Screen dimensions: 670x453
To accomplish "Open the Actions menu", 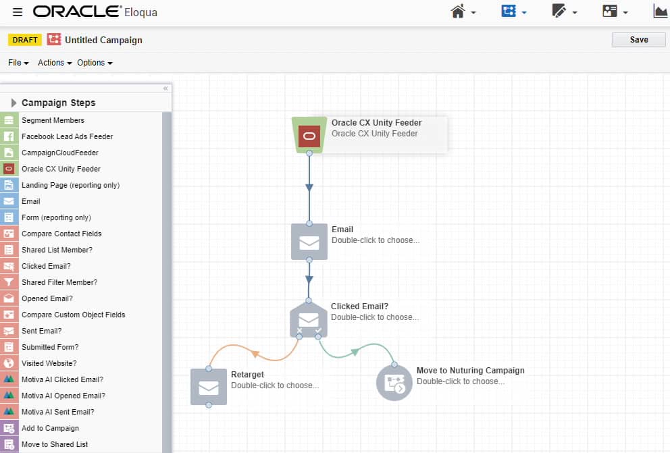I will 53,63.
